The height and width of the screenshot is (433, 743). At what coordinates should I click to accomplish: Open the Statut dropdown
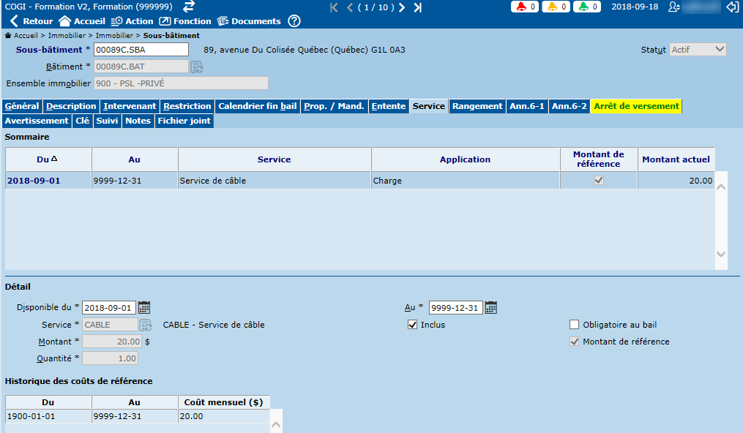698,50
